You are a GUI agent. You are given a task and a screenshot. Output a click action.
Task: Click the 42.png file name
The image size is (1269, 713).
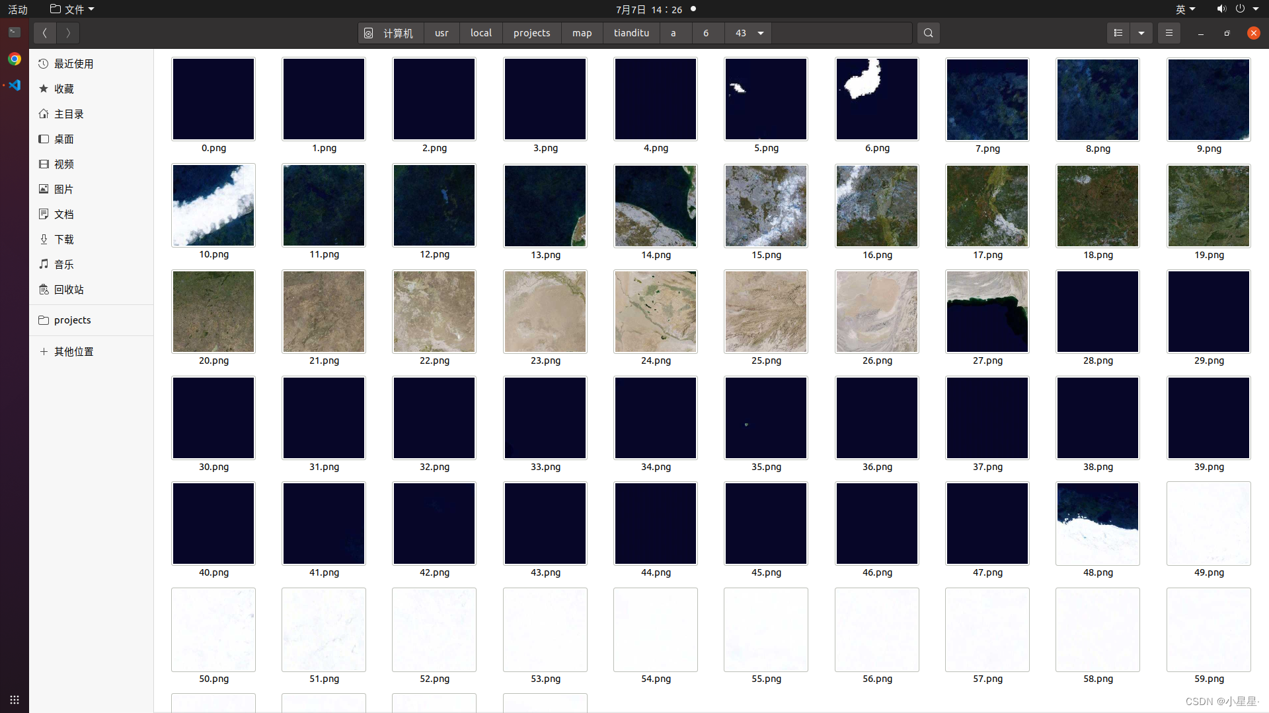tap(434, 572)
